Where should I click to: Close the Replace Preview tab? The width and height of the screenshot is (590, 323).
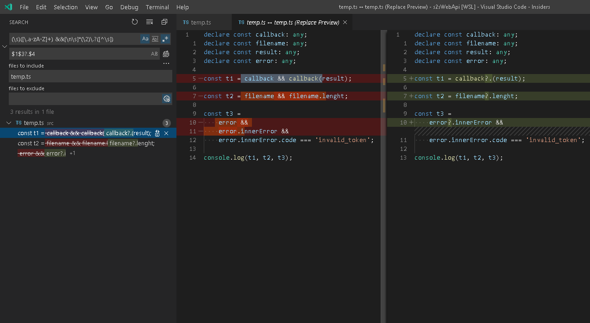coord(345,22)
